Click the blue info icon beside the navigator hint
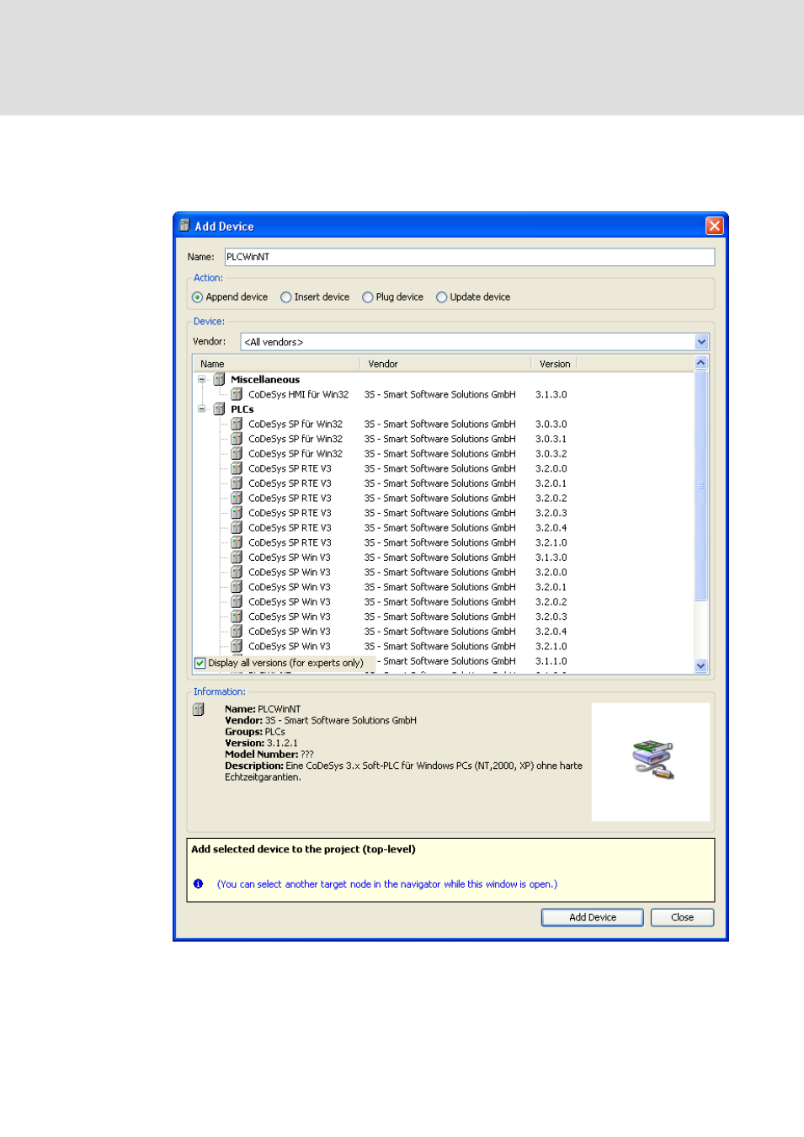The height and width of the screenshot is (1137, 804). pyautogui.click(x=199, y=884)
